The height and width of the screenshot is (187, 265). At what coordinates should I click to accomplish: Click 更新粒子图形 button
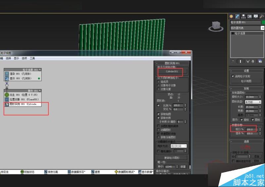click(x=172, y=158)
